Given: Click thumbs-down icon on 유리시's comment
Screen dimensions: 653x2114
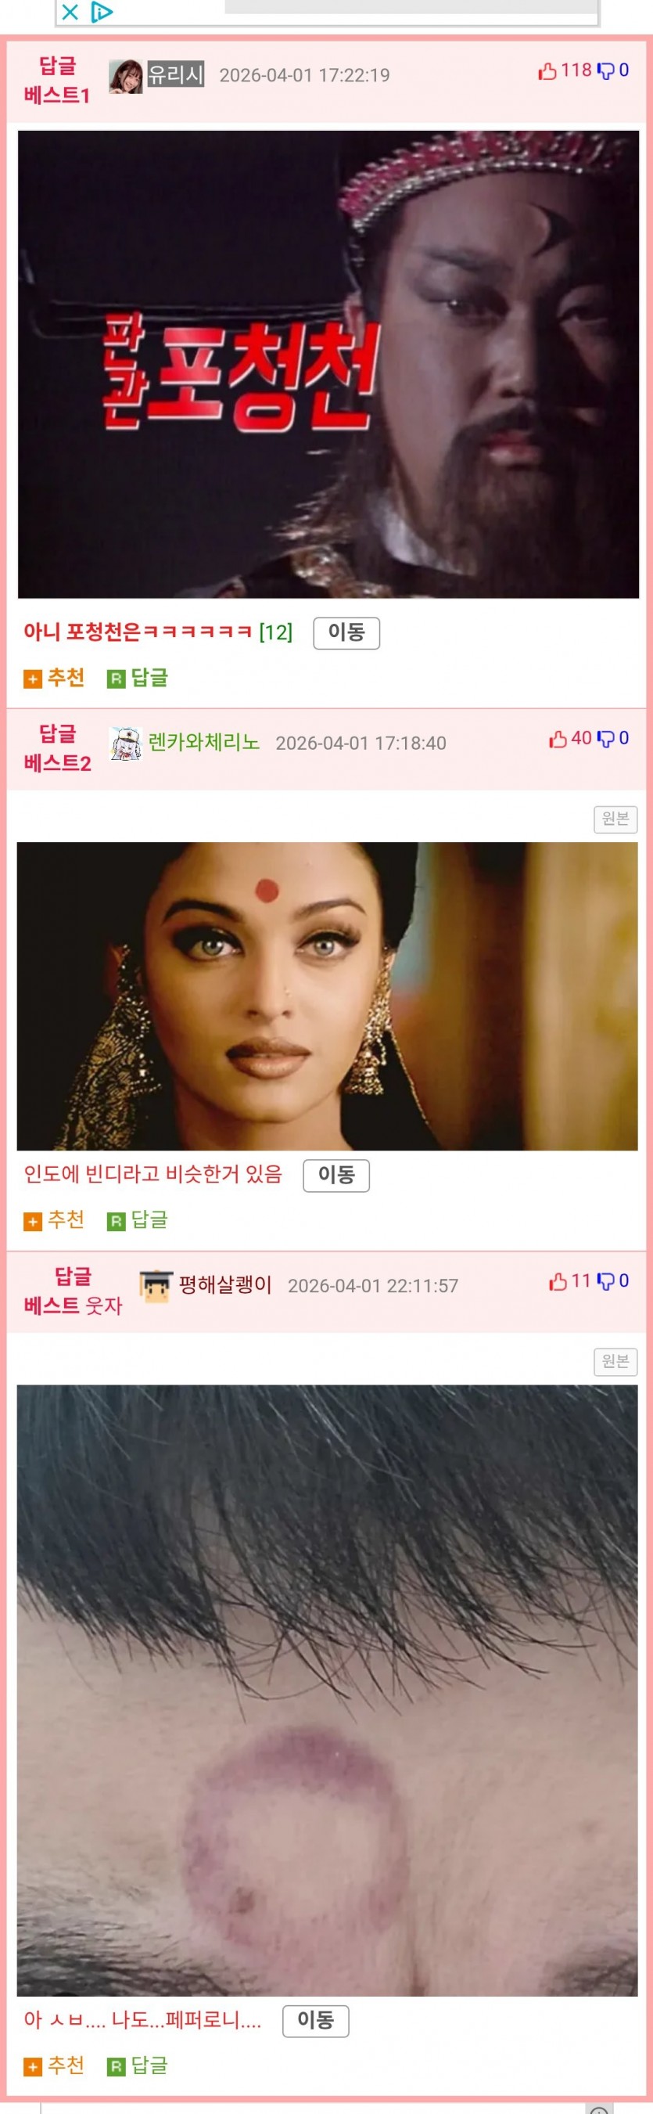Looking at the screenshot, I should [605, 71].
